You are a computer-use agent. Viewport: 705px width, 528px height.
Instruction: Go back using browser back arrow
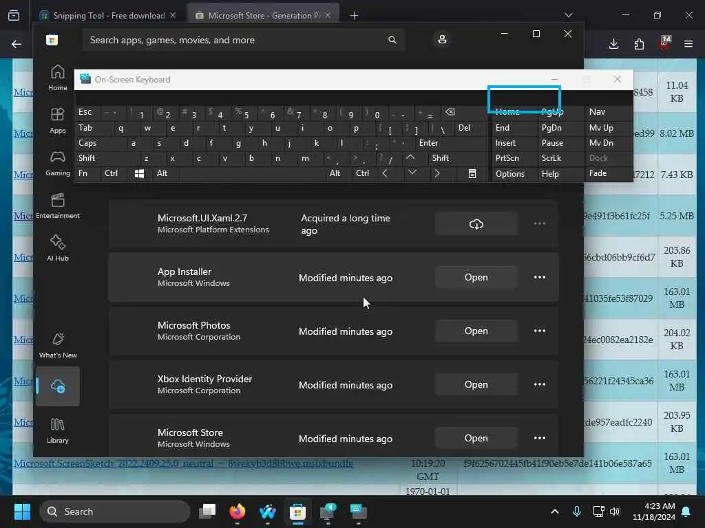pyautogui.click(x=17, y=44)
